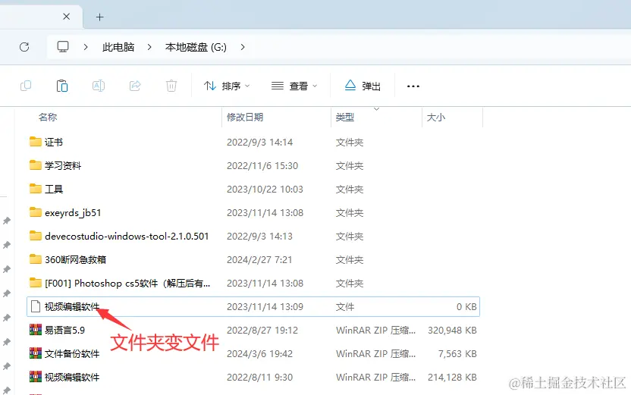This screenshot has width=631, height=395.
Task: Click the rename icon in toolbar
Action: tap(99, 86)
